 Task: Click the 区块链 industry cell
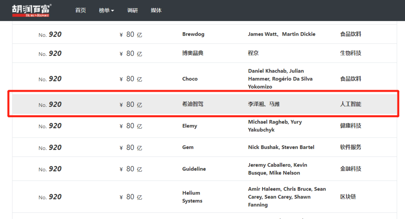348,197
